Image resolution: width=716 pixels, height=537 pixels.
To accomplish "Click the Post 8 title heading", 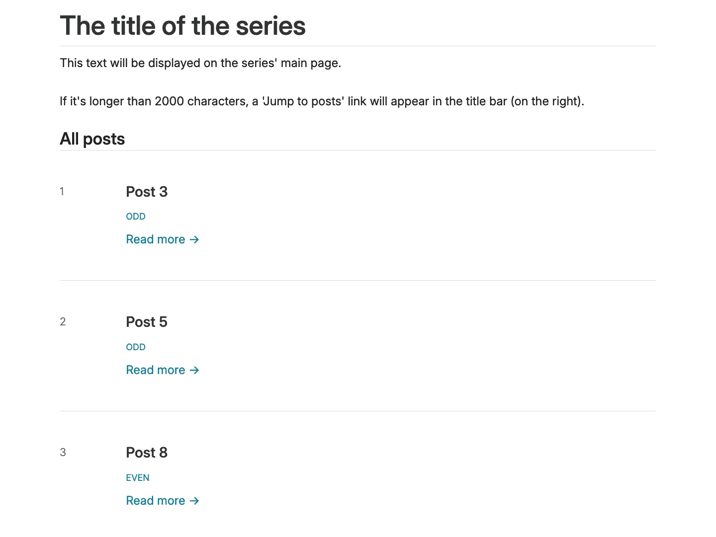I will coord(147,453).
